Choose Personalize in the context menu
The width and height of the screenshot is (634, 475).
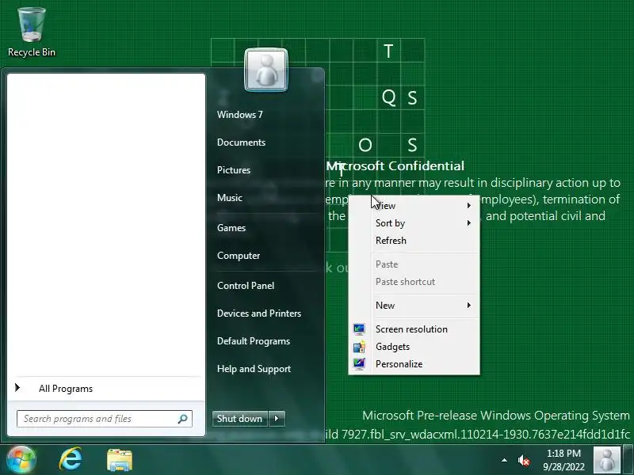(414, 364)
